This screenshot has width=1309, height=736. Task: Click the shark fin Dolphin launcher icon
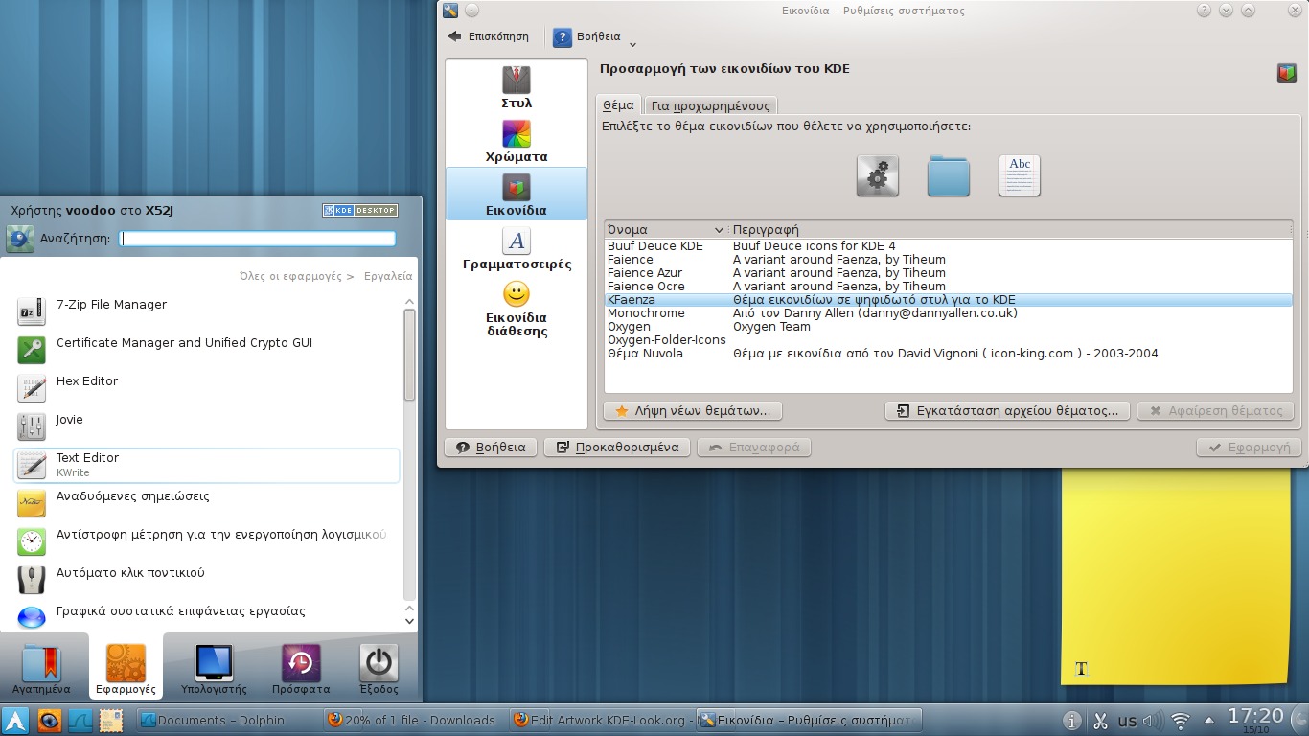[80, 721]
